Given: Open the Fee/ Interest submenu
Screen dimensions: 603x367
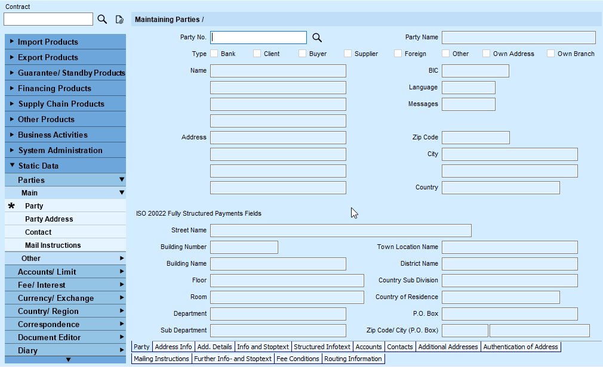Looking at the screenshot, I should (66, 285).
